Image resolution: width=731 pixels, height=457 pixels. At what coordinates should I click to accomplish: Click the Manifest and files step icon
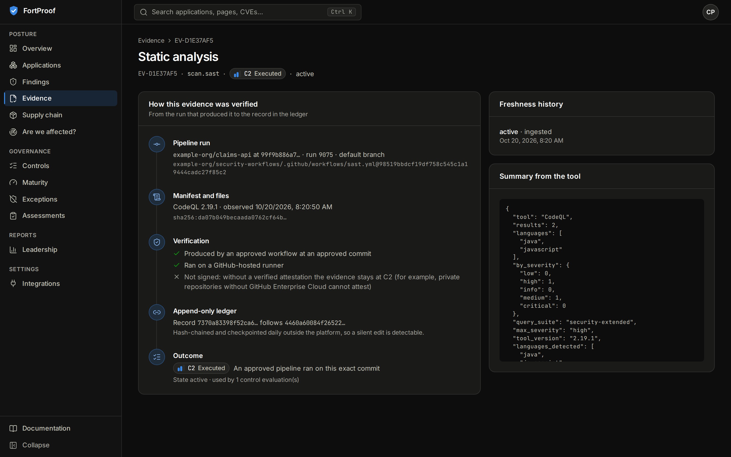point(157,197)
